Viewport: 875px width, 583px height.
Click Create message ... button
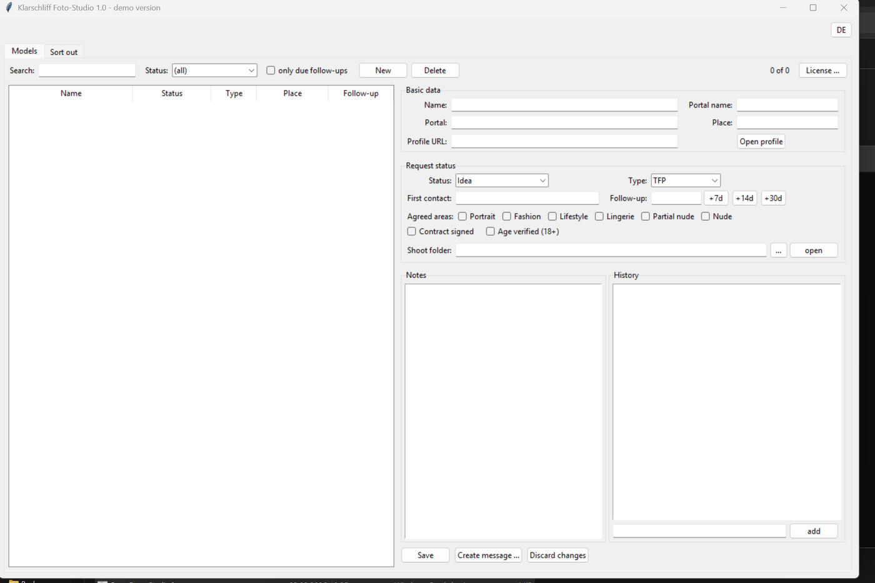coord(488,556)
